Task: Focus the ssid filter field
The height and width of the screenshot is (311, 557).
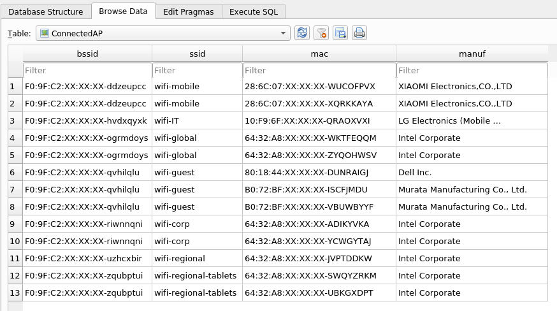Action: pos(197,70)
